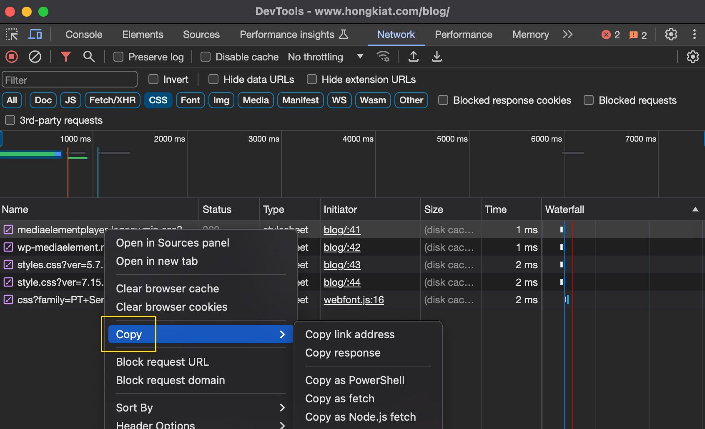Filter by Font type
Viewport: 705px width, 429px height.
(x=191, y=100)
